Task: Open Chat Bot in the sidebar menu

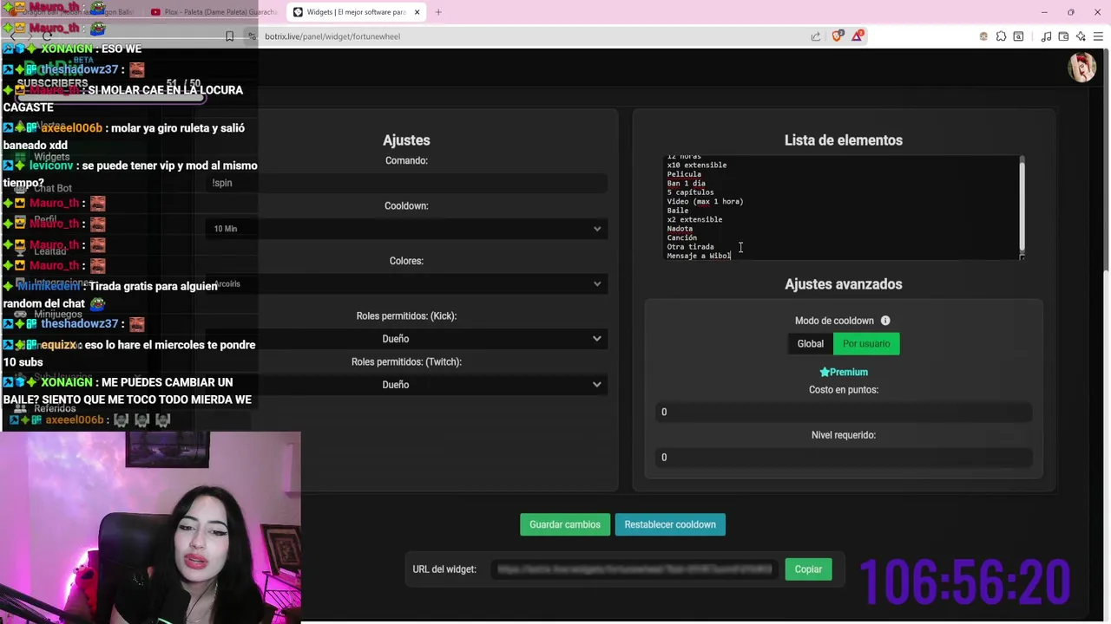Action: click(x=52, y=188)
